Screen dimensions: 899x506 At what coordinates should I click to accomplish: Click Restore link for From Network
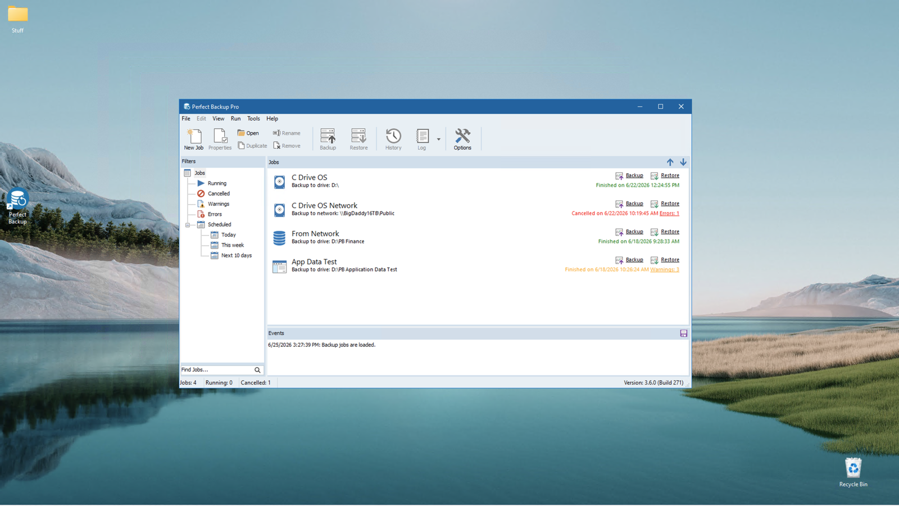pyautogui.click(x=670, y=232)
